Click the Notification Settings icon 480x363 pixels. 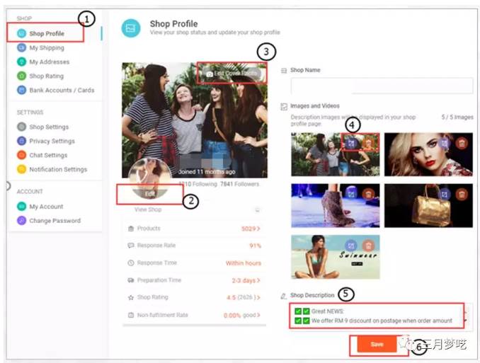pos(21,169)
